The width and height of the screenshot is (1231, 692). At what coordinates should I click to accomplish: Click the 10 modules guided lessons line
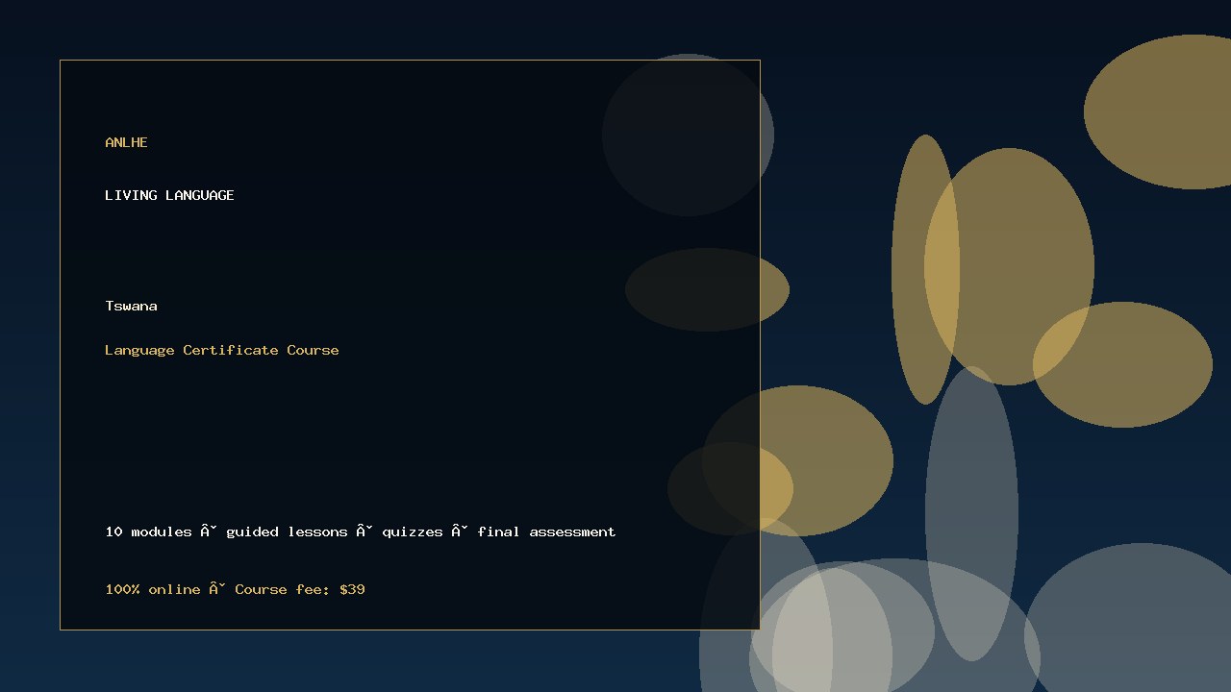(x=361, y=531)
